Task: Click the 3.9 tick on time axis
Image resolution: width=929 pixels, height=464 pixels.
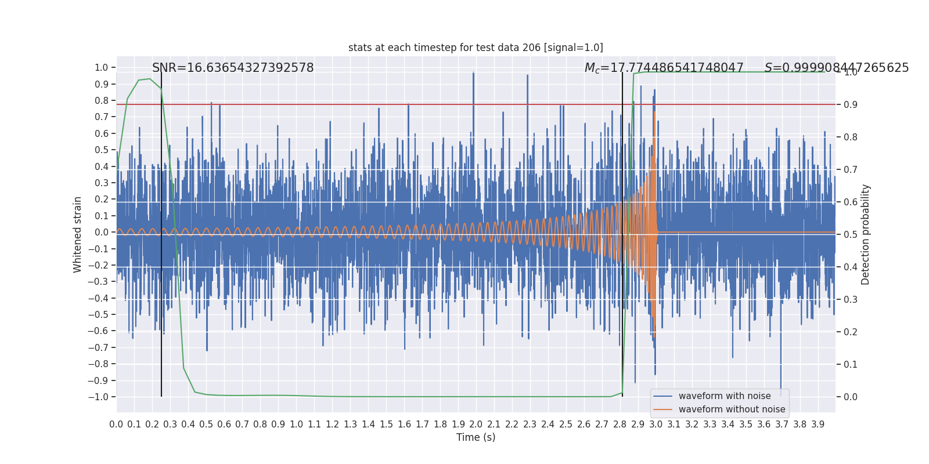Action: (818, 425)
